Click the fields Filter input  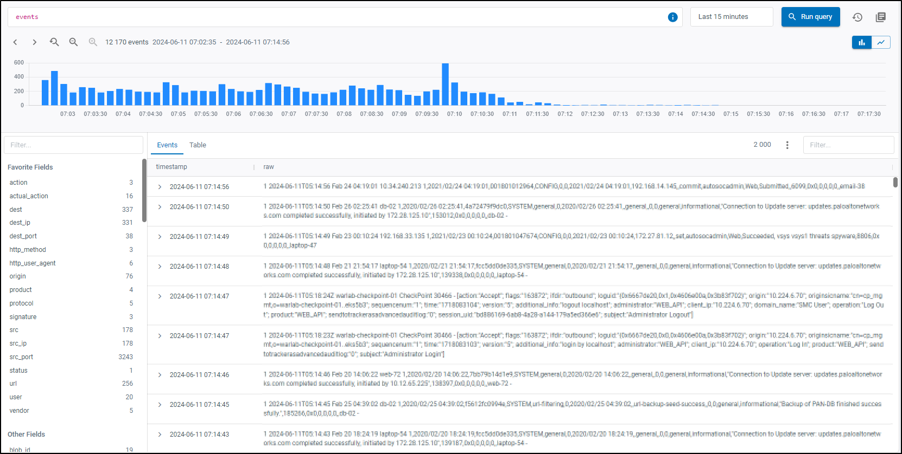(73, 145)
